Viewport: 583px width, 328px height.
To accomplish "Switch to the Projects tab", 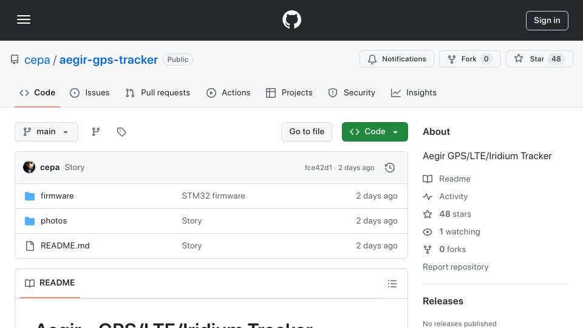I will point(289,92).
